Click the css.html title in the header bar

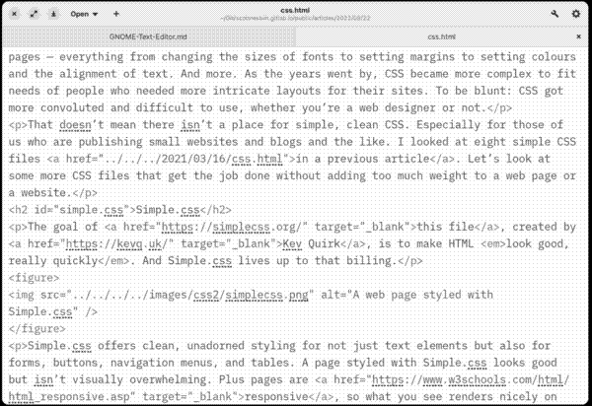pos(295,10)
